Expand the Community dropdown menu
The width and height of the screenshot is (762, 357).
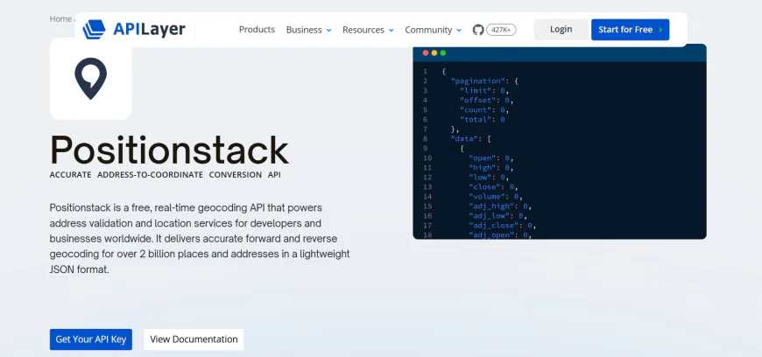(x=433, y=30)
